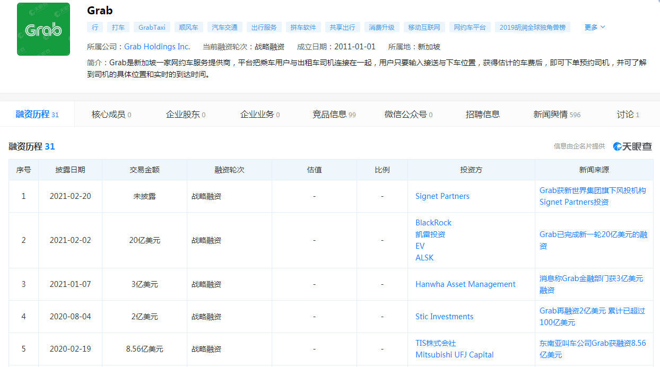Open news about Grab金融部门获3亿美元融资
Viewport: 660px width, 367px height.
click(x=592, y=284)
